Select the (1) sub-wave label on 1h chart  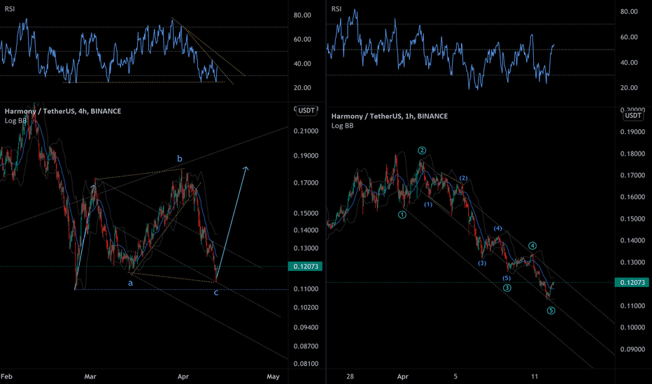click(428, 205)
